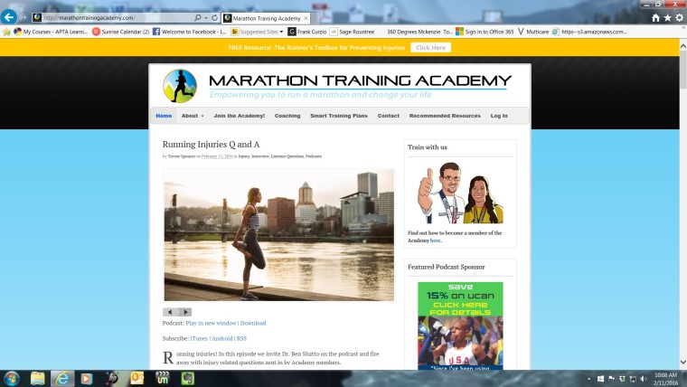Open the browser home icon

click(655, 18)
